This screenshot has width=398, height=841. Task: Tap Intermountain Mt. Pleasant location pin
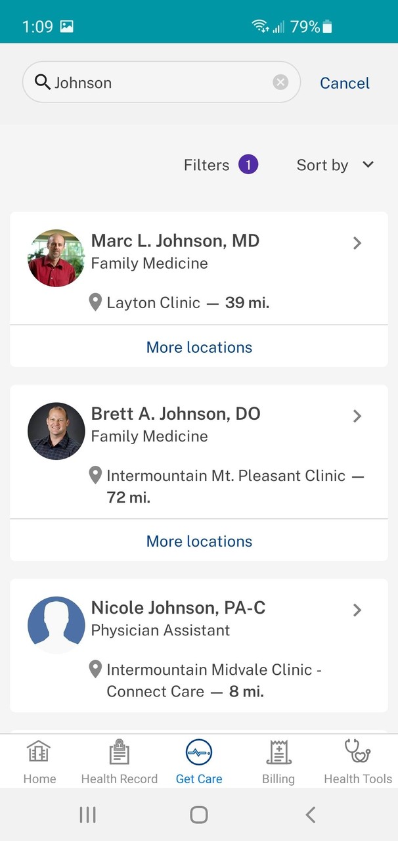point(95,476)
